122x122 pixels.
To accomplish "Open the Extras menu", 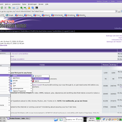I will pyautogui.click(x=24, y=4).
